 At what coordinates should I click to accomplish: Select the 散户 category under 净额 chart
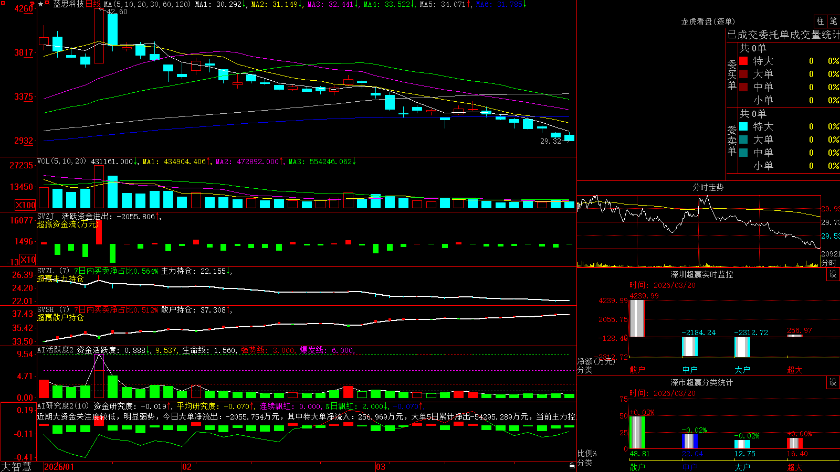coord(637,370)
